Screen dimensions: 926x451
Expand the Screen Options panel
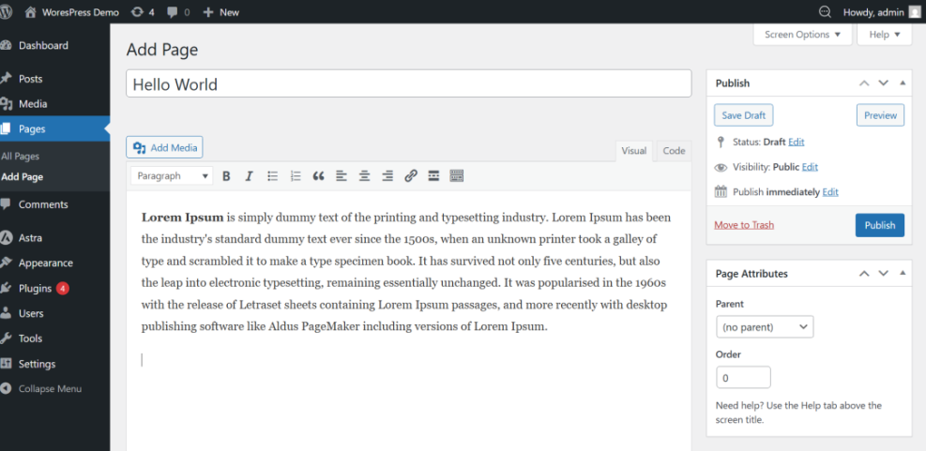point(802,35)
